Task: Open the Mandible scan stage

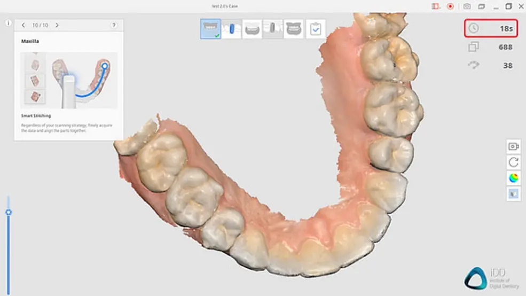Action: point(252,29)
